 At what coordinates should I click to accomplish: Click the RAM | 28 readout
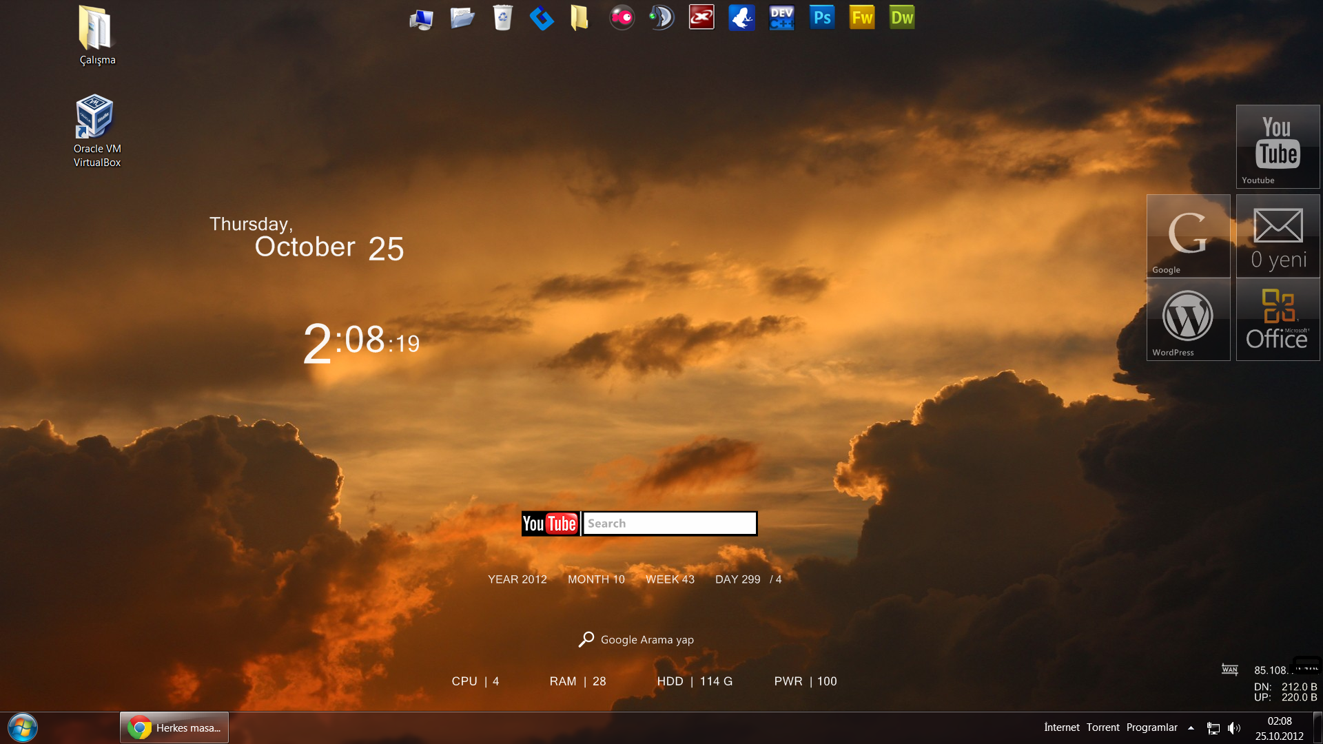577,681
